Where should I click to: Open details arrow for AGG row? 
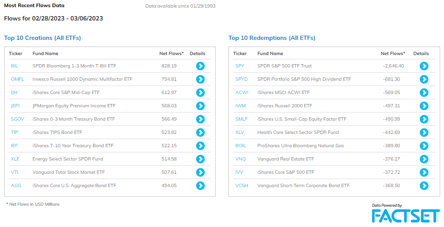coord(200,186)
